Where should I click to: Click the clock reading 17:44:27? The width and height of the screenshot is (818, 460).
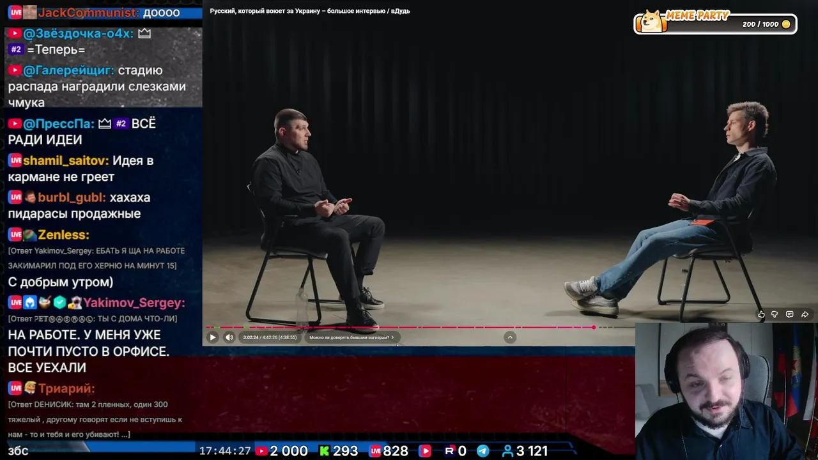[x=225, y=451]
